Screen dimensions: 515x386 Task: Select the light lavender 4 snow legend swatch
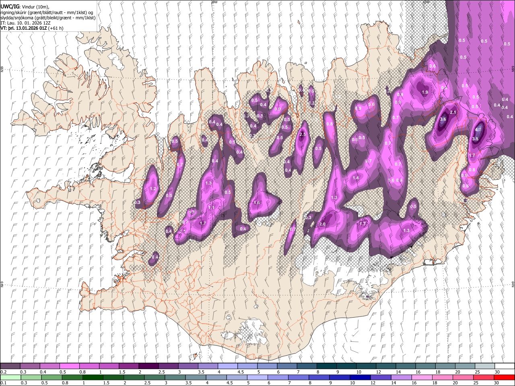228,366
